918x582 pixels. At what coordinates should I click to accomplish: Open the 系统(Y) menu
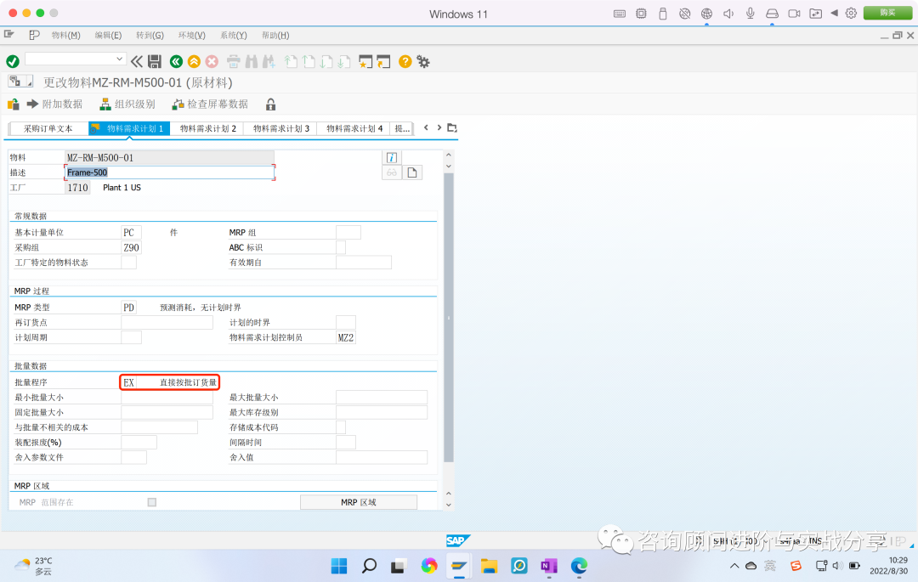[x=233, y=35]
